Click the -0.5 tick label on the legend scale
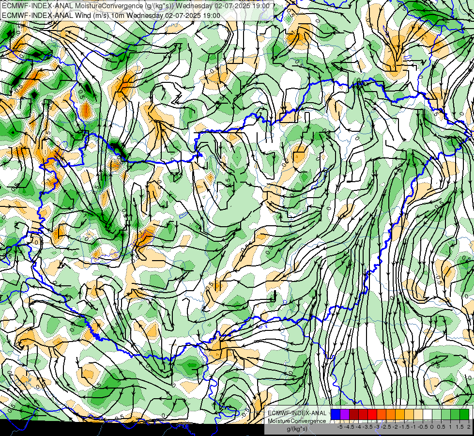Viewport: 474px width, 436px height. 423,427
